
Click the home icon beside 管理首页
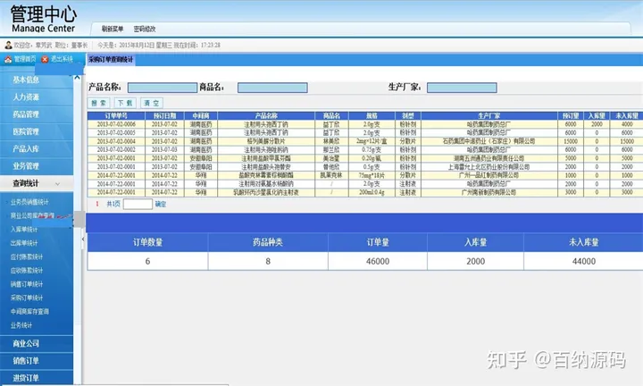click(8, 59)
